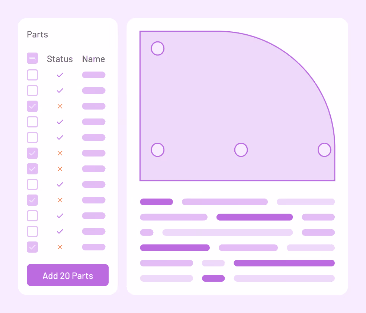
Task: Click the top-left hole marker in the part drawing
Action: click(x=157, y=48)
